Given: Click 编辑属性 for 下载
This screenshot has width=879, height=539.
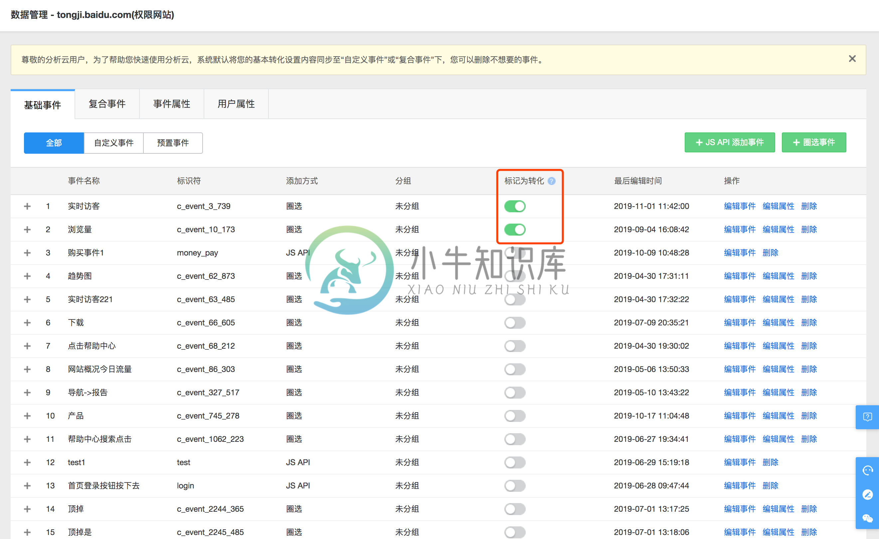Looking at the screenshot, I should (x=778, y=323).
